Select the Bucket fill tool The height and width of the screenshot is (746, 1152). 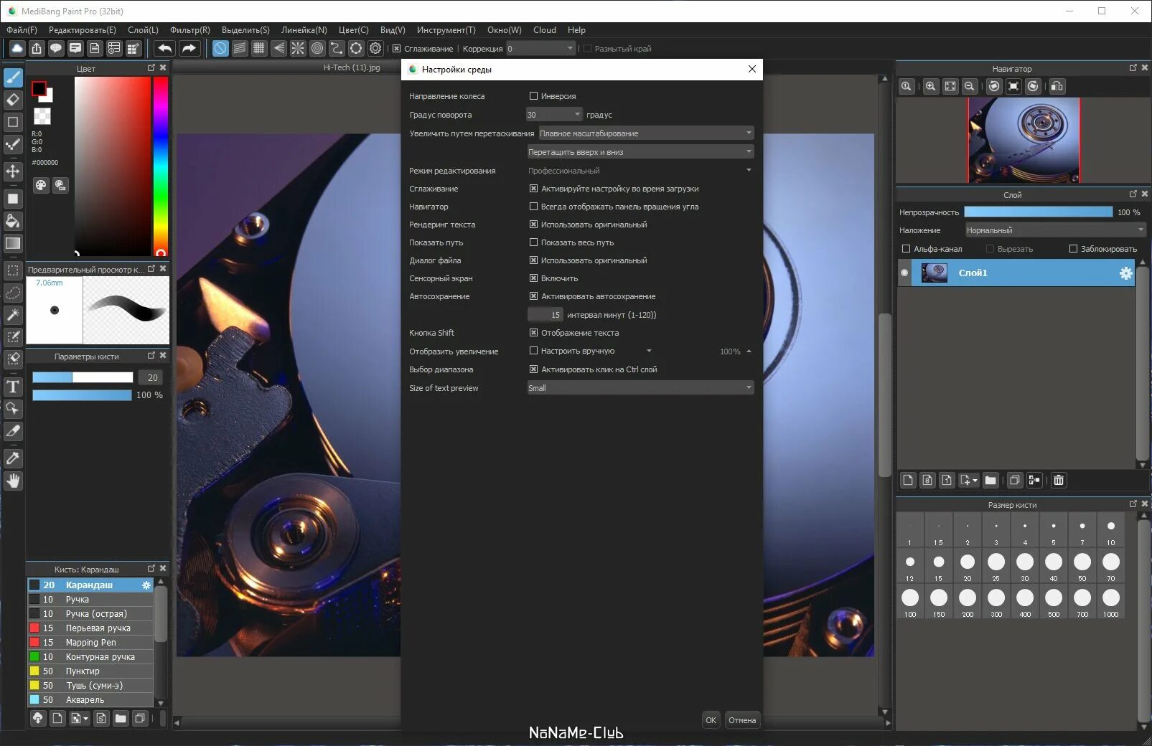click(x=13, y=221)
